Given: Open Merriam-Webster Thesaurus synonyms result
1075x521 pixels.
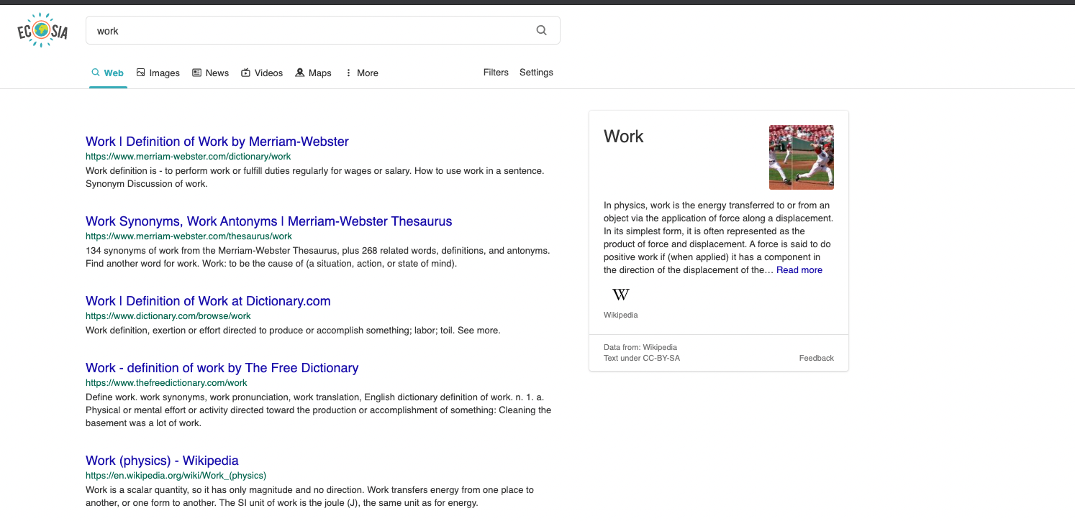Looking at the screenshot, I should tap(268, 221).
